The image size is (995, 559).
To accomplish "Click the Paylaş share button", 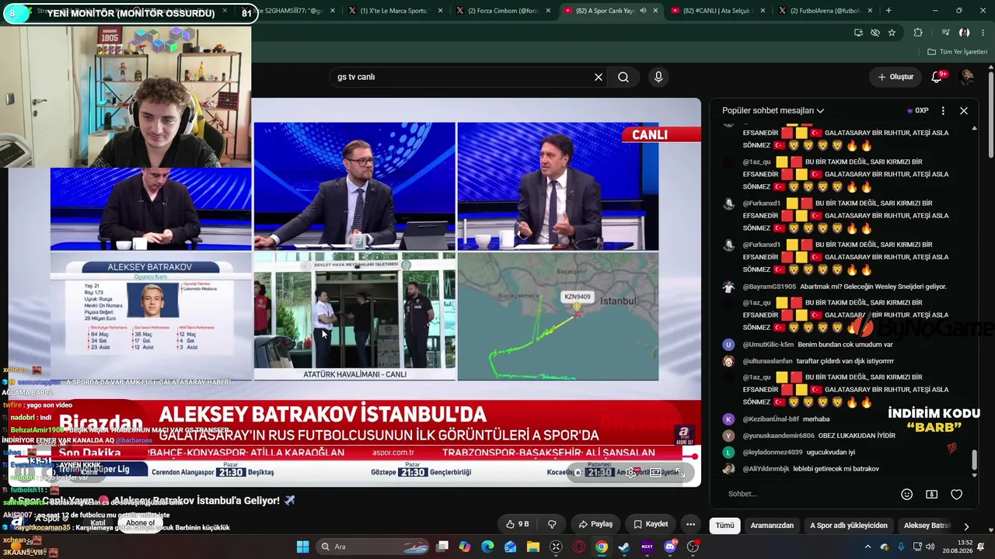I will (x=595, y=524).
